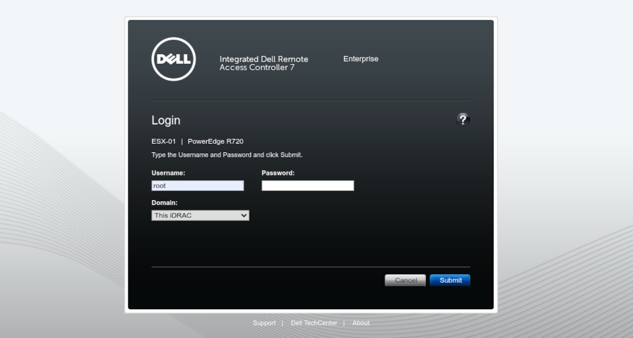Click the Domain combo box chevron arrow
Viewport: 633px width, 338px height.
[244, 215]
